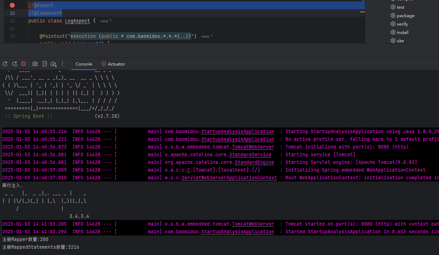This screenshot has width=439, height=255.
Task: Open the profiler gauge dropdown
Action: coord(53,64)
